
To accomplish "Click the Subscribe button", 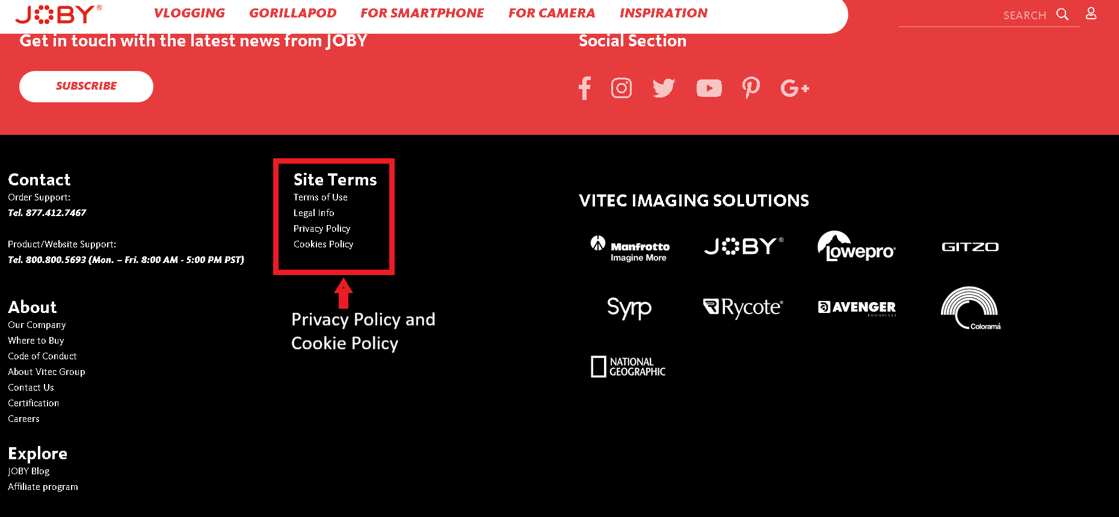I will [x=86, y=87].
